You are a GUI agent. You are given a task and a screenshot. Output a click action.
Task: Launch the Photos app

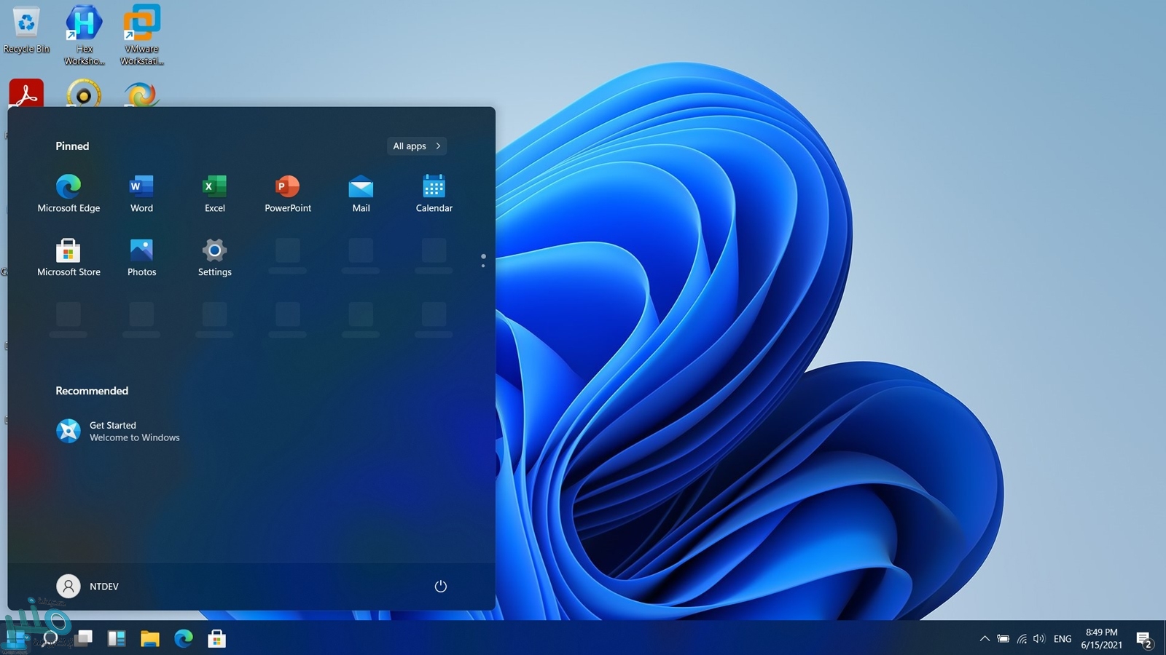[x=141, y=258]
